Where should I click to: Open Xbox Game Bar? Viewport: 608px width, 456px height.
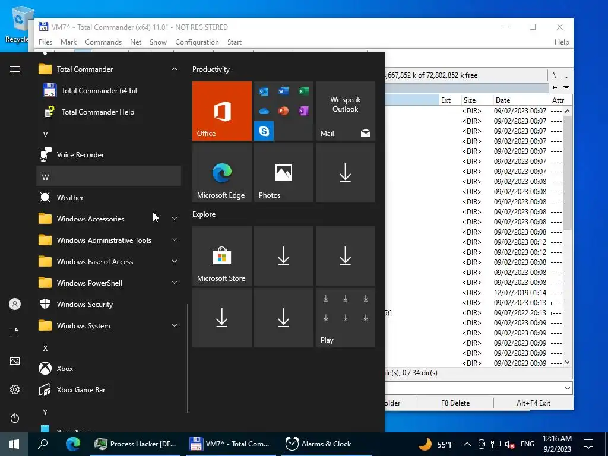coord(109,389)
